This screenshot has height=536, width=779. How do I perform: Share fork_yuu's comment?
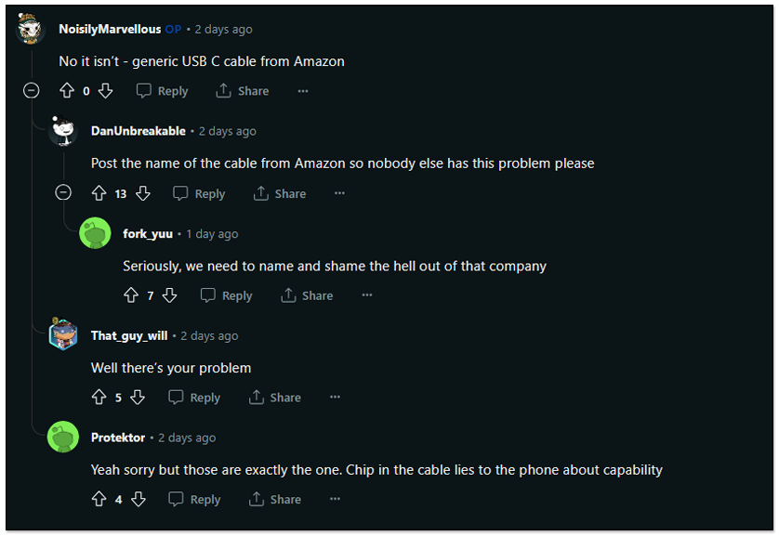[307, 295]
